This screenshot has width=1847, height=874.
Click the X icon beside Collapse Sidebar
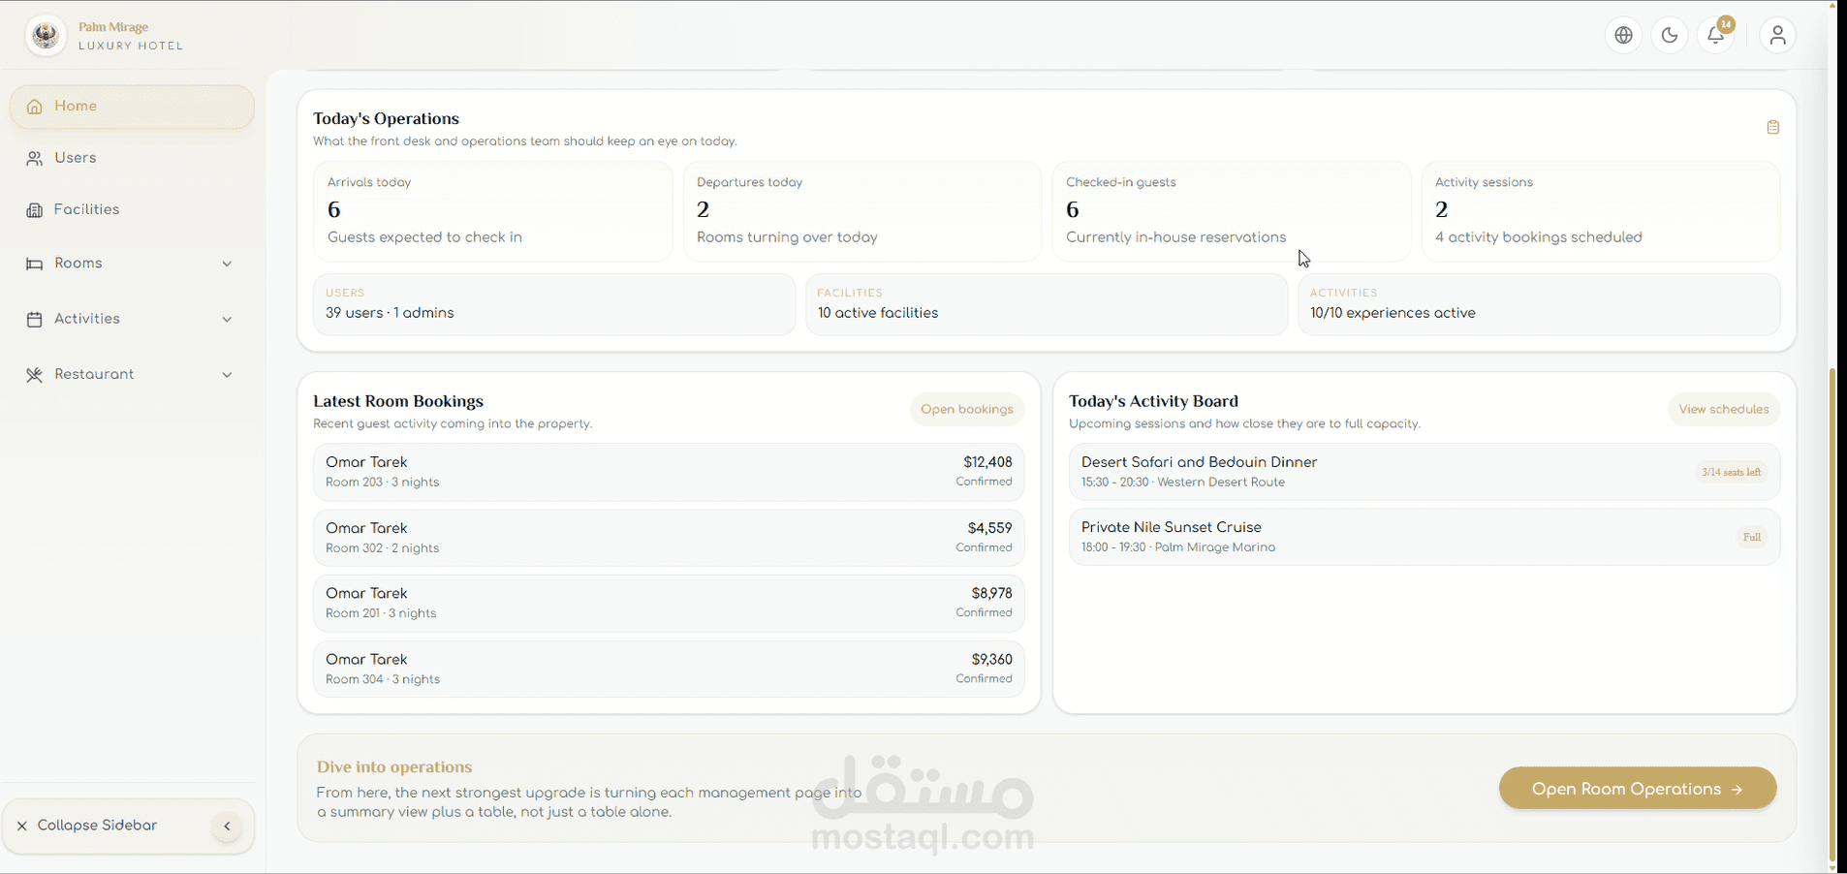(21, 826)
